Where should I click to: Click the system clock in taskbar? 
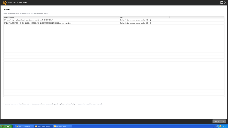pos(224,126)
